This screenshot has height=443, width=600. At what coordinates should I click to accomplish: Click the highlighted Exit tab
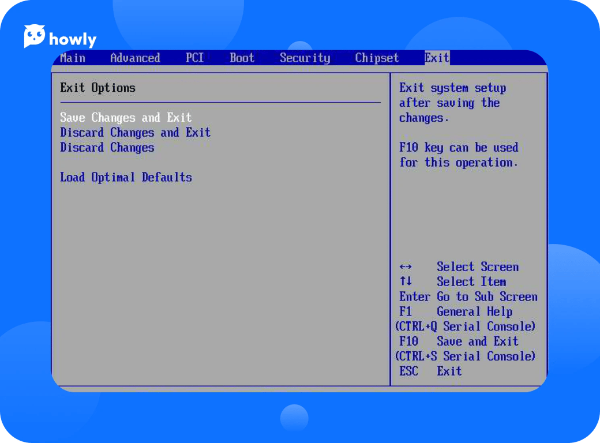tap(437, 58)
